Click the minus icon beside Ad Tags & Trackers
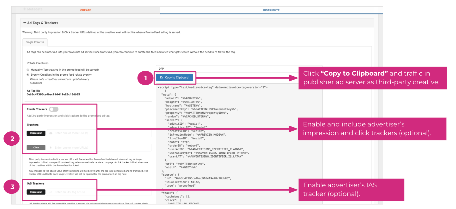 (24, 23)
